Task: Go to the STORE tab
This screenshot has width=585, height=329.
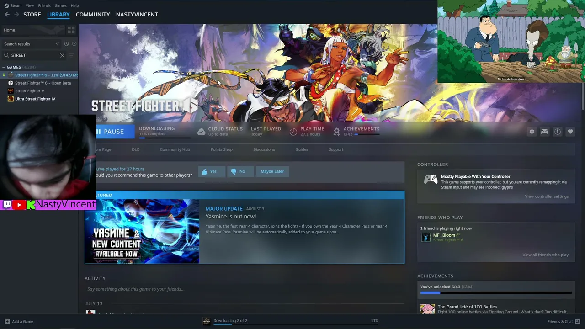Action: (x=32, y=15)
